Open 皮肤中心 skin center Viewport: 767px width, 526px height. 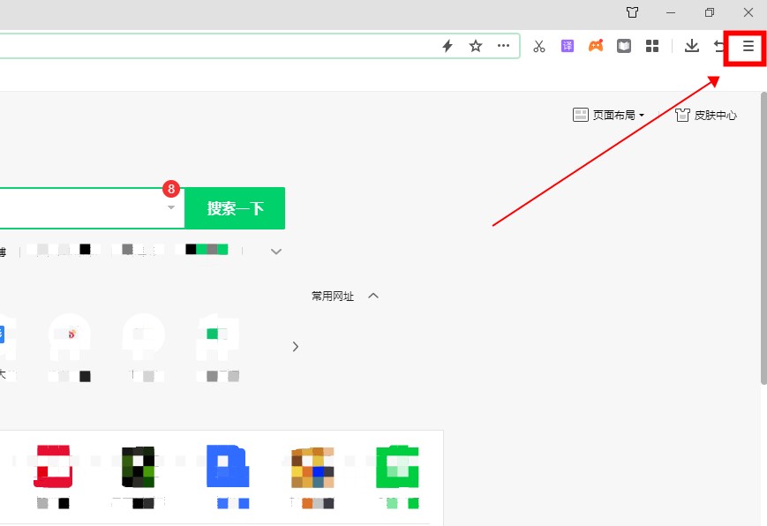706,115
